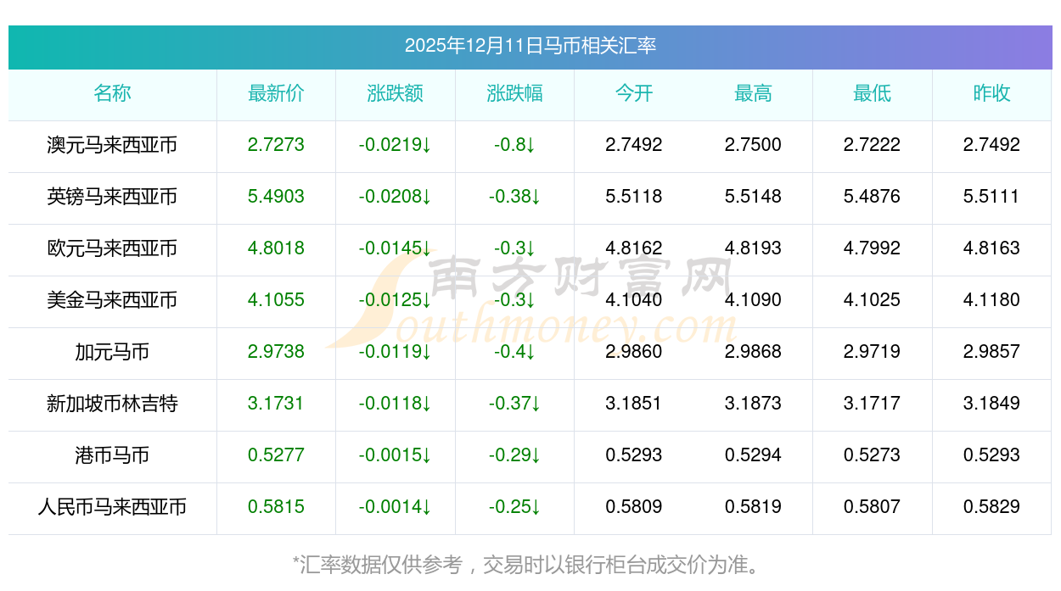Viewport: 1061px width, 591px height.
Task: Select the 美金马来西亚币 row name
Action: (x=112, y=300)
